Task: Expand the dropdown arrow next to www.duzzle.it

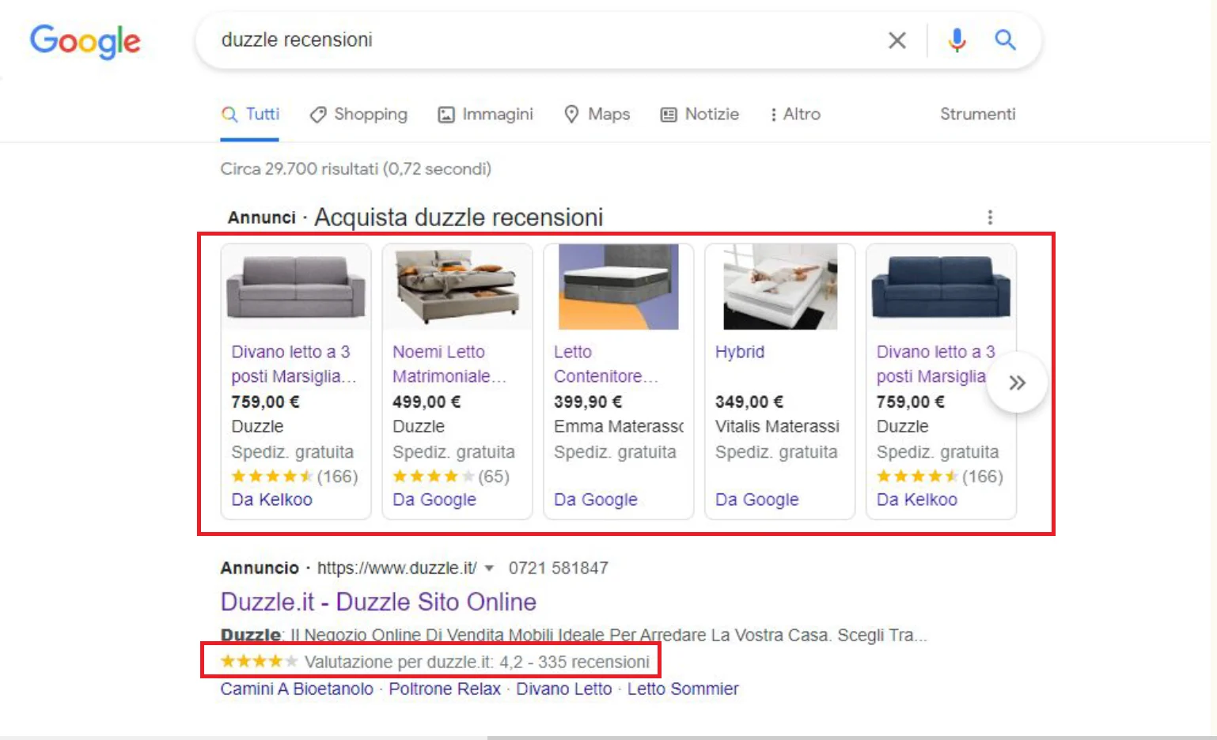Action: click(489, 568)
